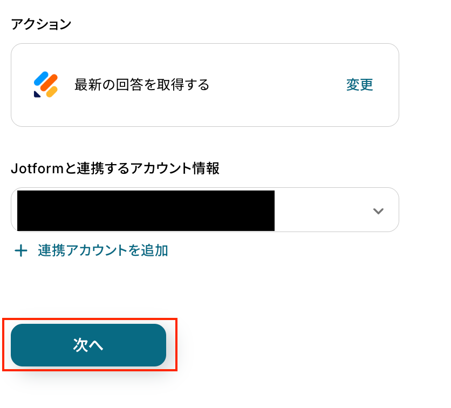Click the plus icon to add account
This screenshot has width=451, height=408.
[20, 250]
